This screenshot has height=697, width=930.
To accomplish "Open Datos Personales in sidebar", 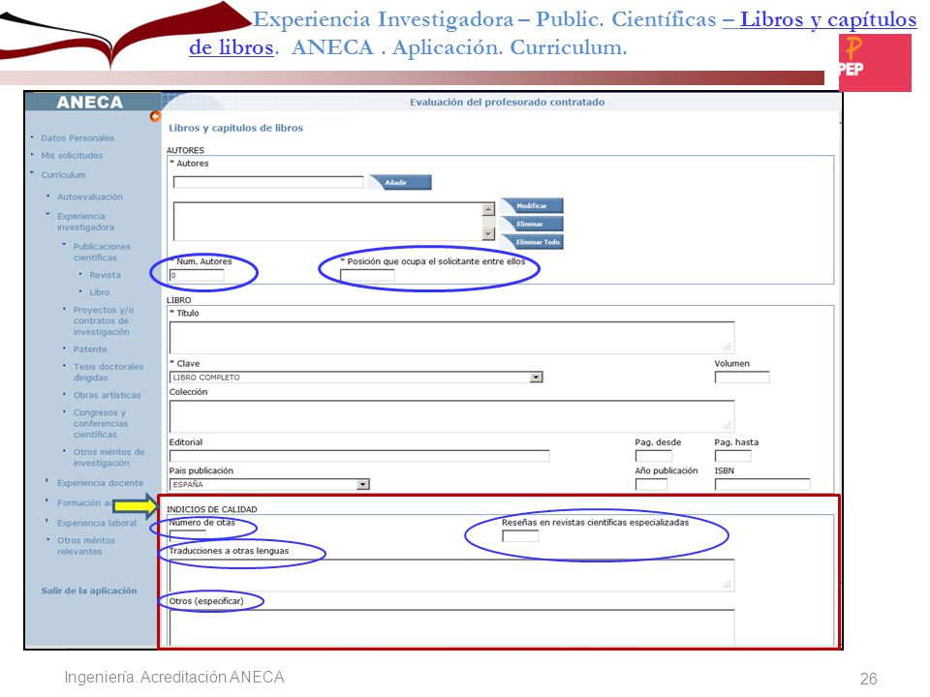I will point(77,138).
